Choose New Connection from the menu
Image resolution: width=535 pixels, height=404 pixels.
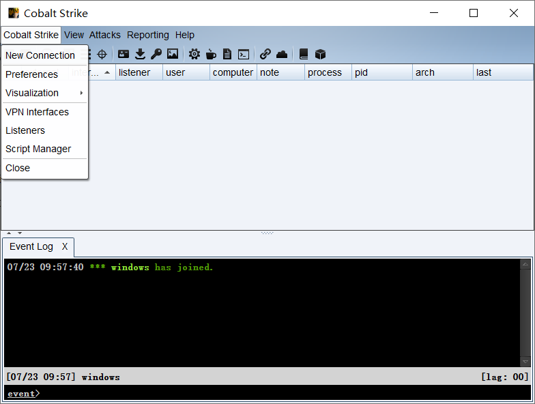point(45,55)
